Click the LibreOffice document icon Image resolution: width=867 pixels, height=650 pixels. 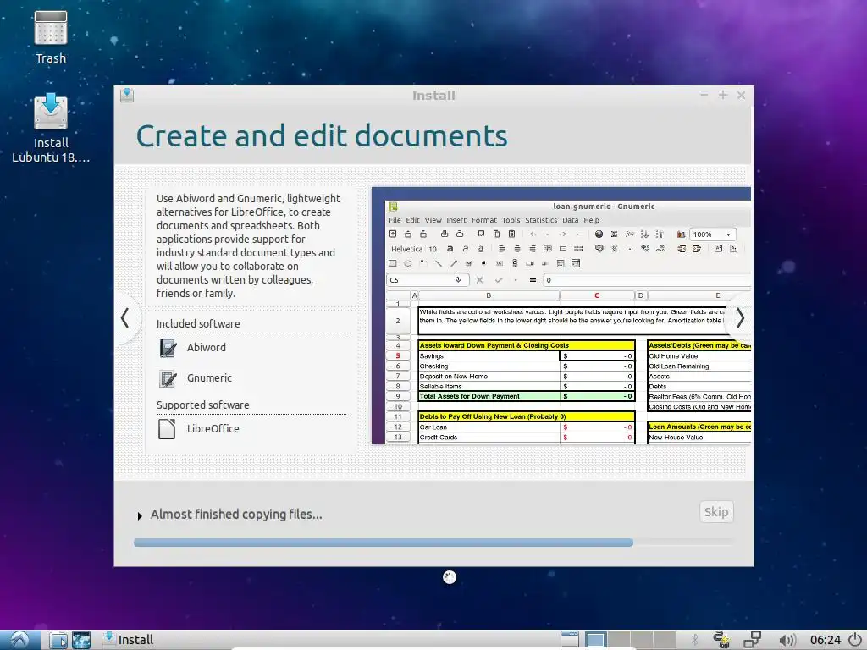click(167, 429)
